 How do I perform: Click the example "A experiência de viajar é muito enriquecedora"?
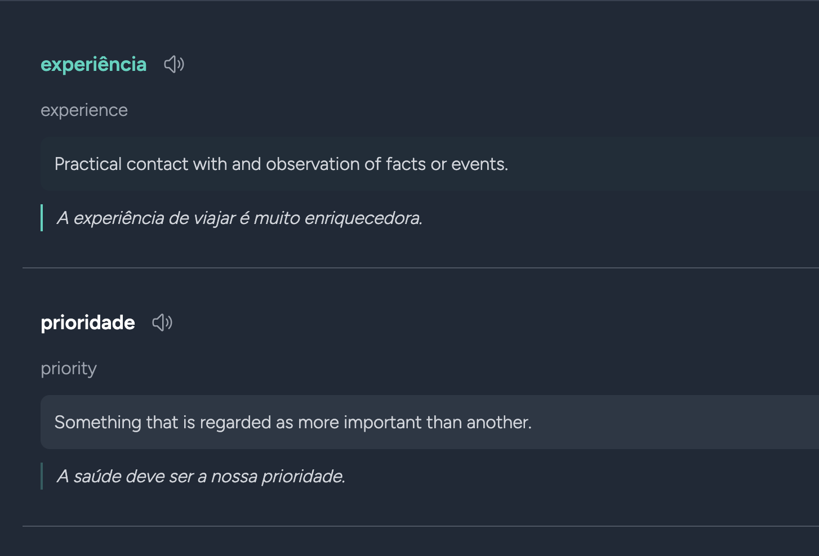[x=239, y=218]
